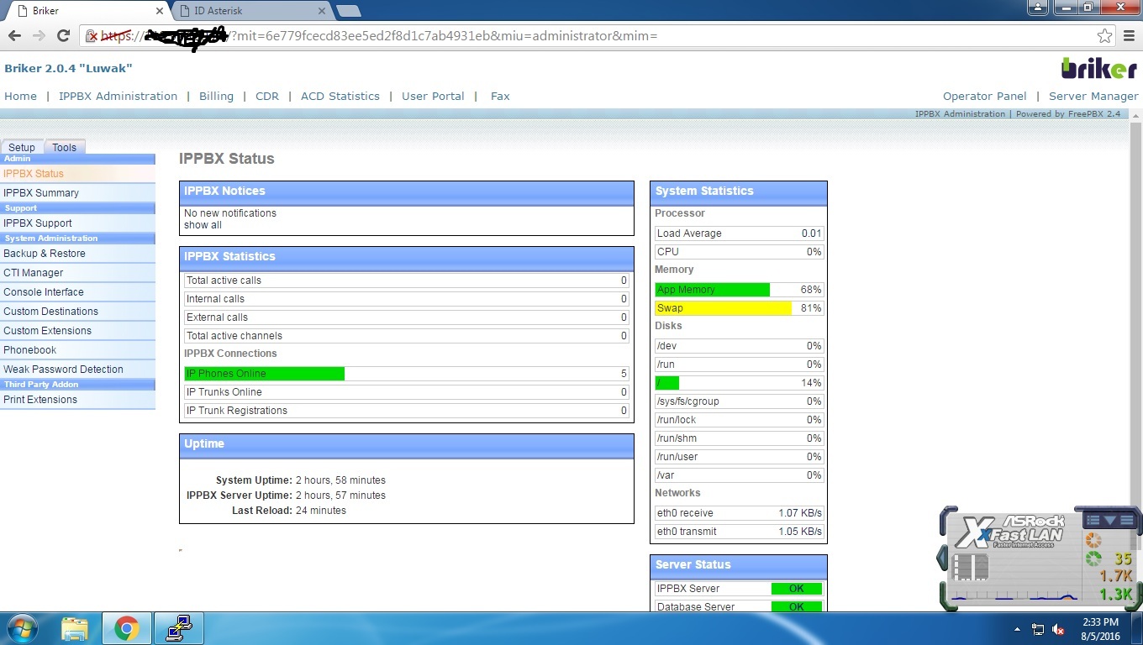Open a new tab with the new-tab button
This screenshot has width=1143, height=645.
(x=349, y=11)
